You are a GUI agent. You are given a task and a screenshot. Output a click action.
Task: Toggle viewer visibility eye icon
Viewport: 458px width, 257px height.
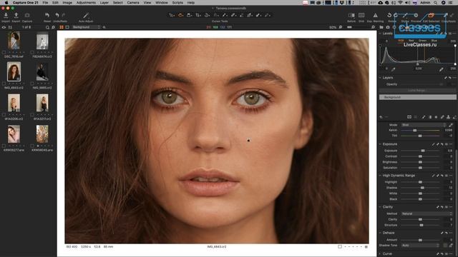pyautogui.click(x=4, y=27)
